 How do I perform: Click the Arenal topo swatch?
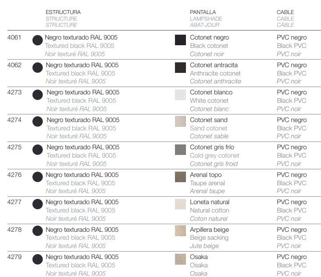(x=180, y=177)
